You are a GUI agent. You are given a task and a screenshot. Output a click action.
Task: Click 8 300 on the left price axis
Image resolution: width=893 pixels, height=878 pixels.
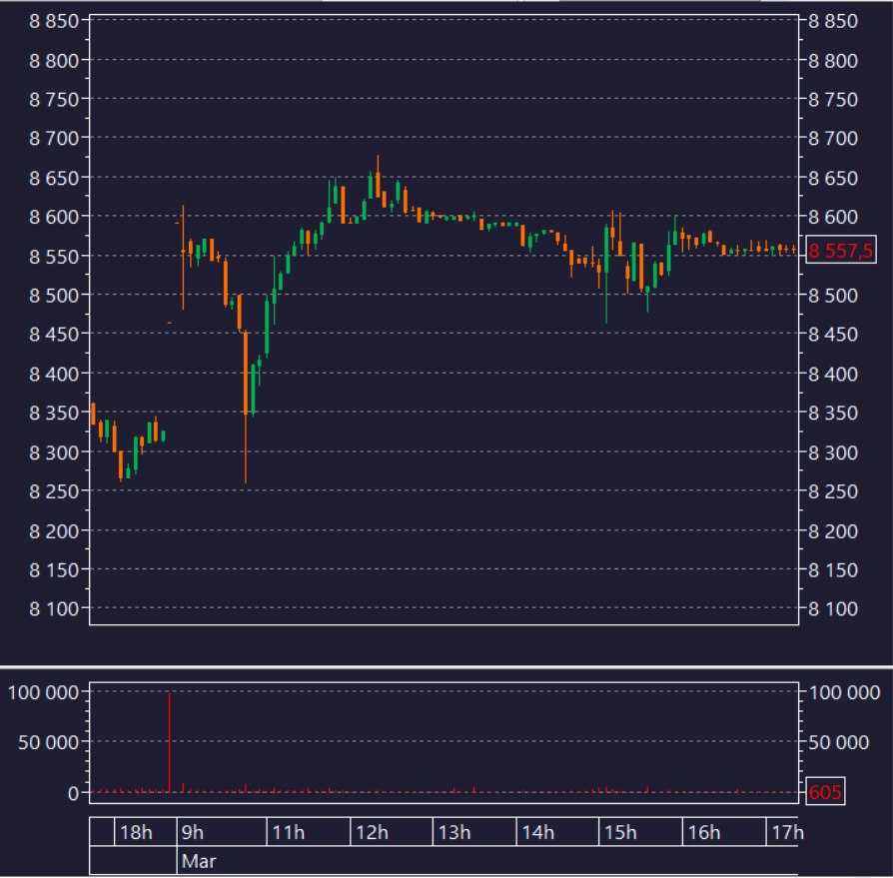tap(54, 452)
